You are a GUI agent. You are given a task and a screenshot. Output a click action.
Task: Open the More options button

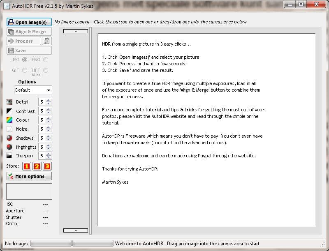pyautogui.click(x=29, y=176)
